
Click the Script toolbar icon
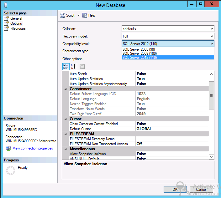click(x=62, y=15)
